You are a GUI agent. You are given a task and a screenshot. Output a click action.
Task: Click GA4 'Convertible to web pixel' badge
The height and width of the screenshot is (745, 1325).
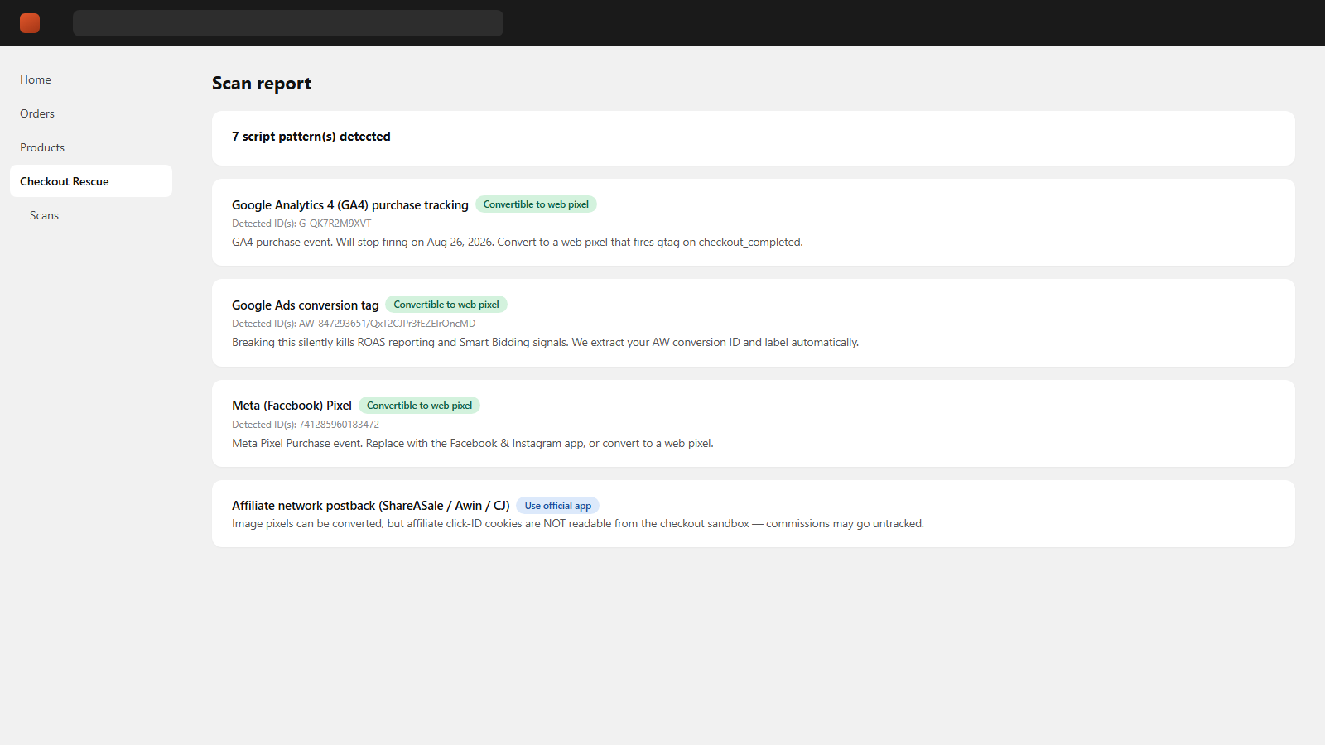coord(536,204)
